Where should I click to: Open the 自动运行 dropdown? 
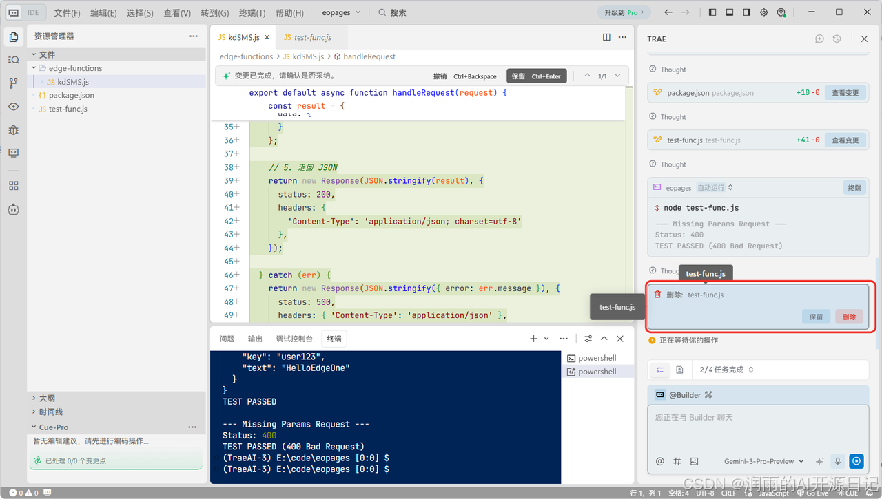click(x=715, y=187)
